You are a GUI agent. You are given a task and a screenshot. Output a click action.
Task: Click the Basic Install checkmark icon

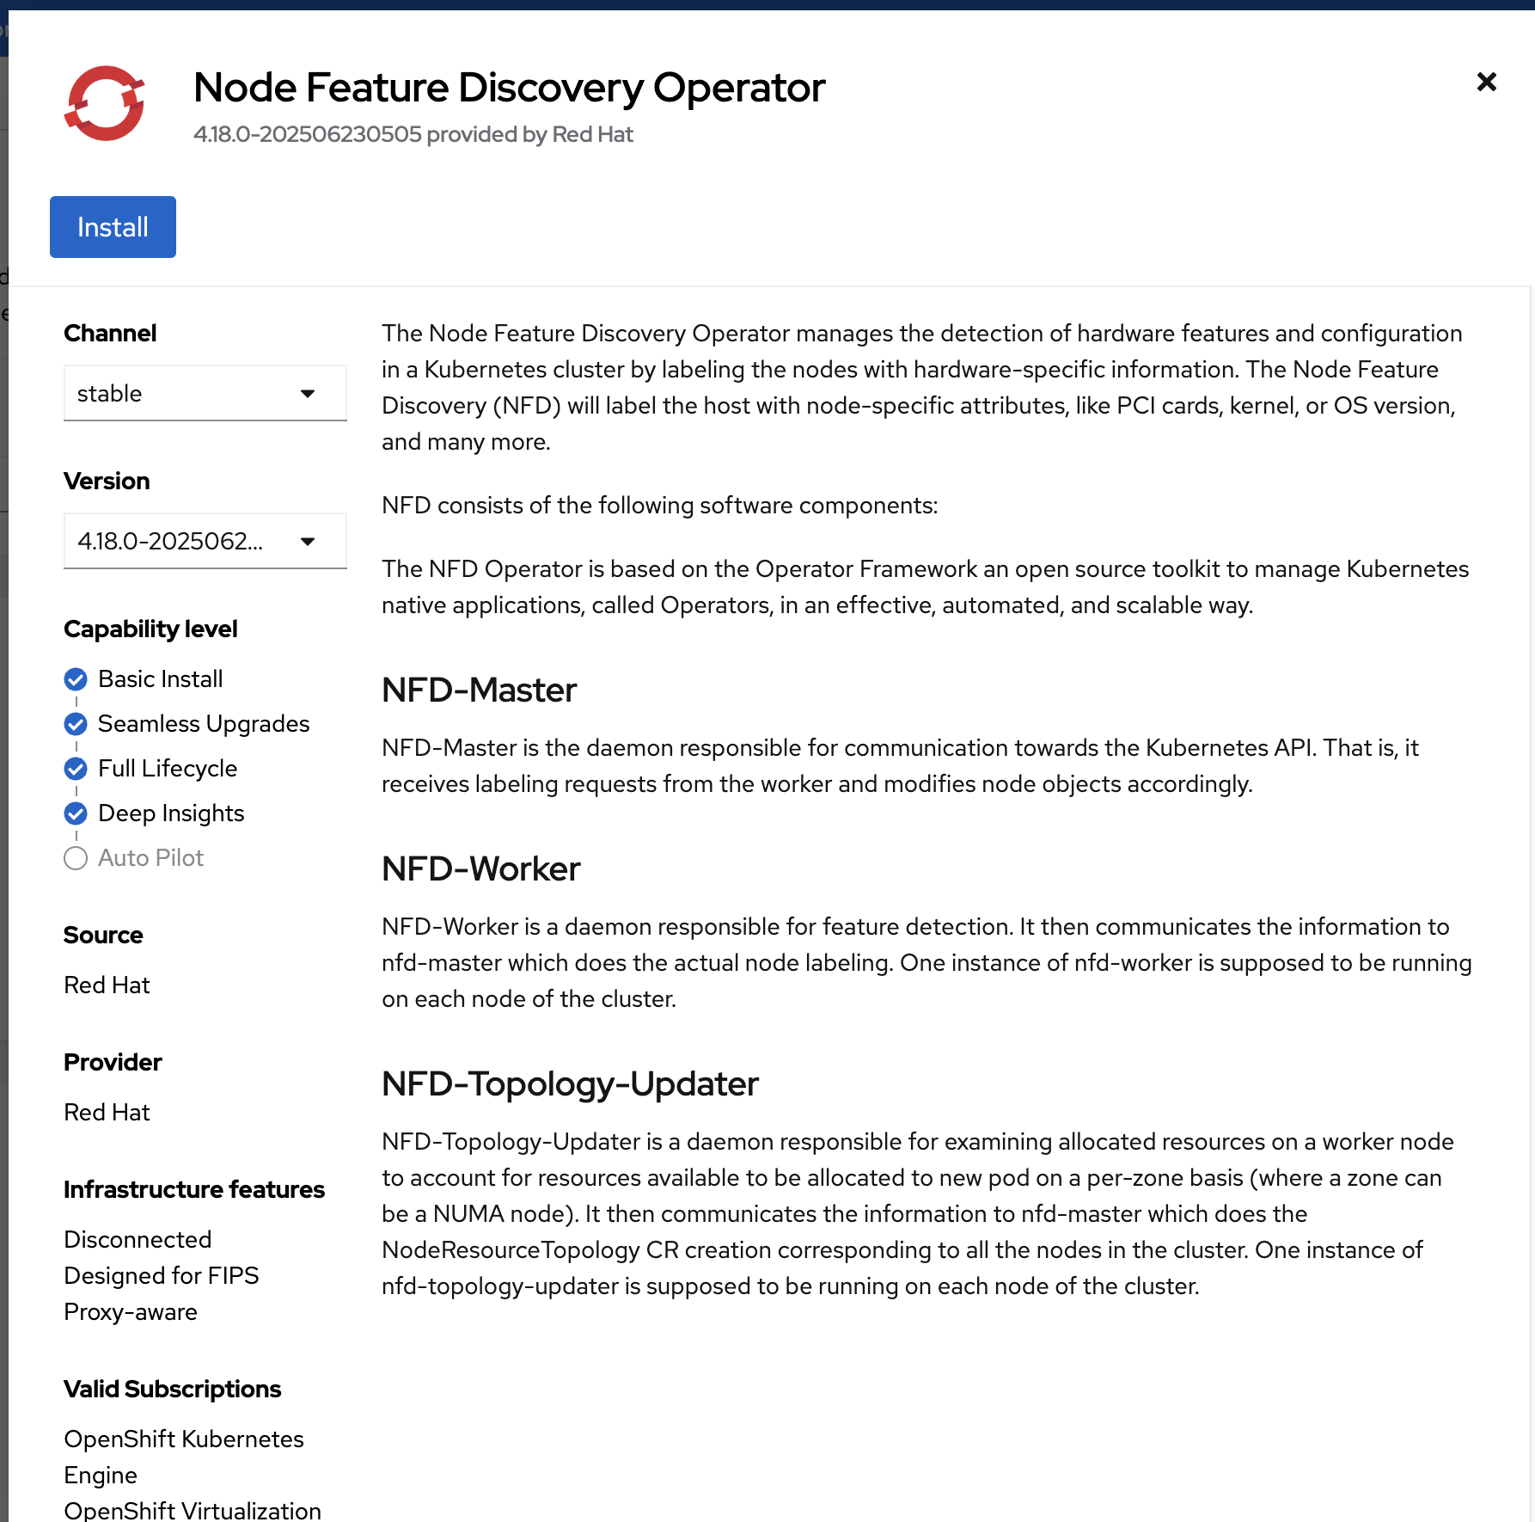pyautogui.click(x=76, y=679)
